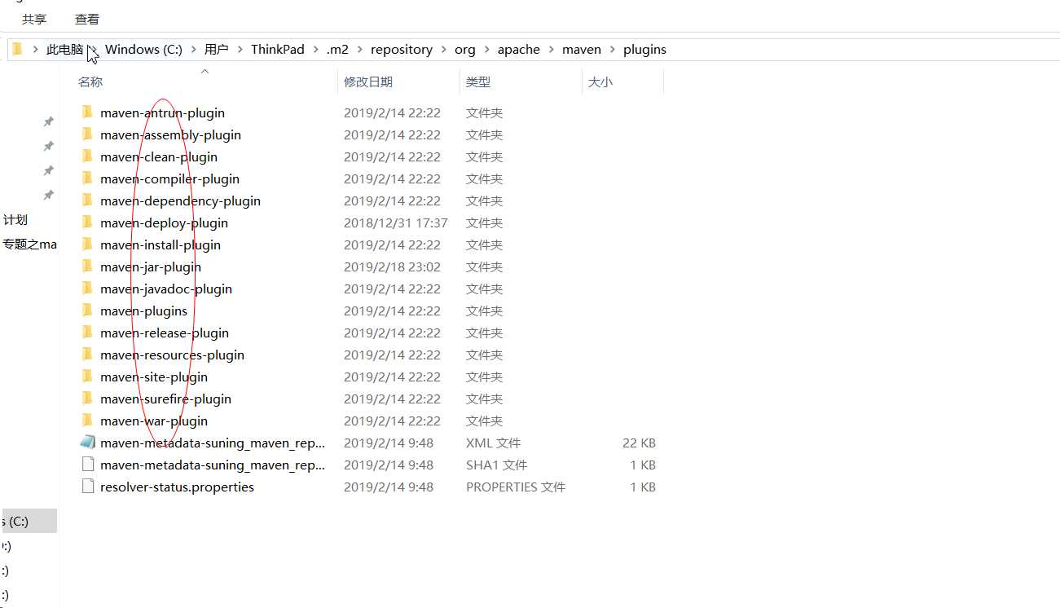Select maven-antrun-plugin folder icon
Image resolution: width=1060 pixels, height=608 pixels.
click(88, 112)
